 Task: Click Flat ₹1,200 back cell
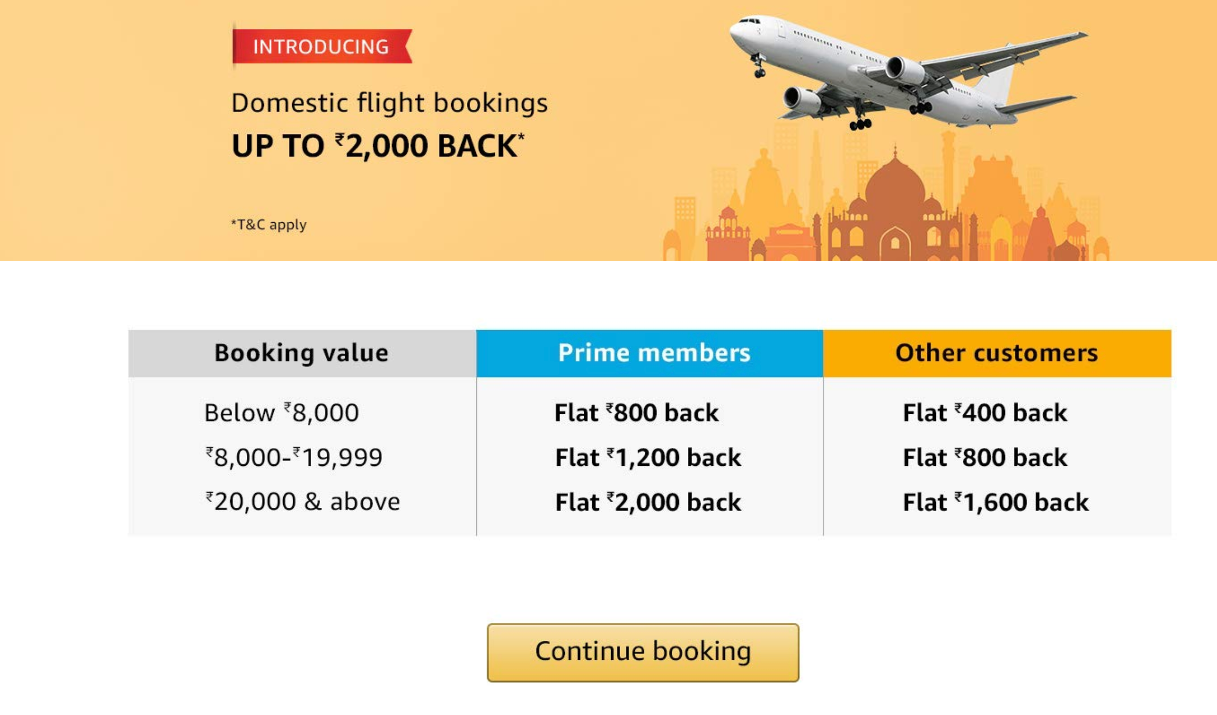point(648,457)
